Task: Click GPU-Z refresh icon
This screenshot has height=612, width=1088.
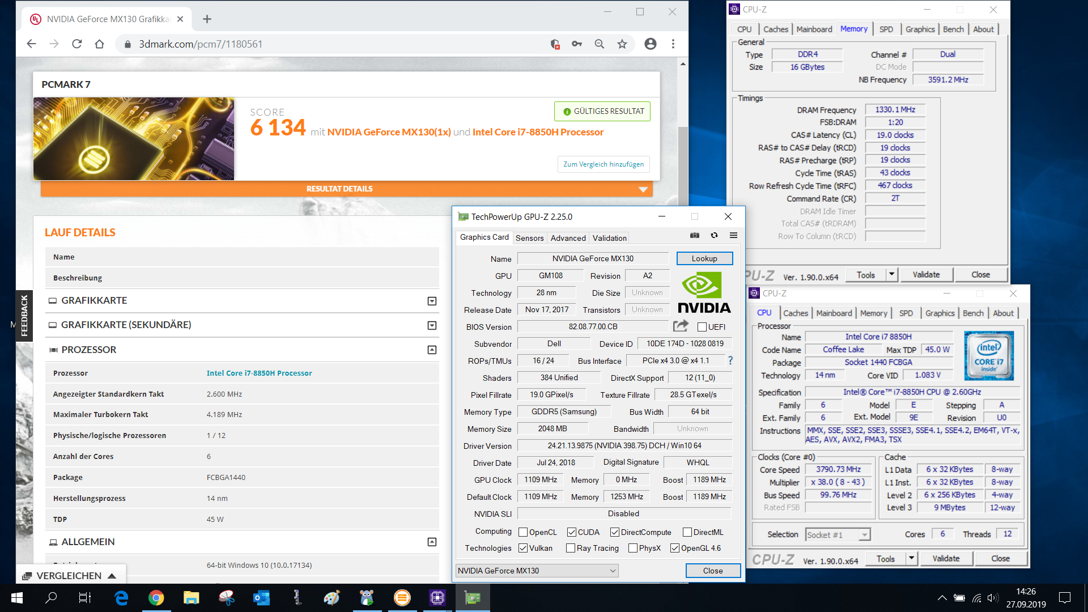Action: pyautogui.click(x=714, y=235)
